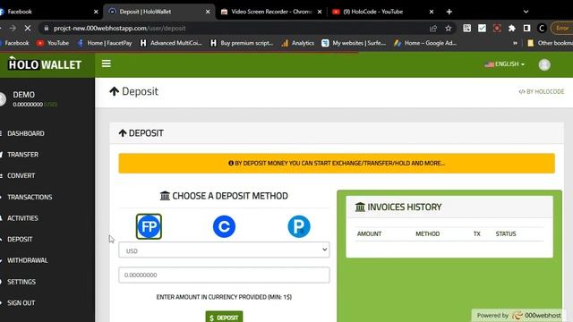Open WITHDRAWAL in the sidebar
This screenshot has width=573, height=322.
click(28, 260)
